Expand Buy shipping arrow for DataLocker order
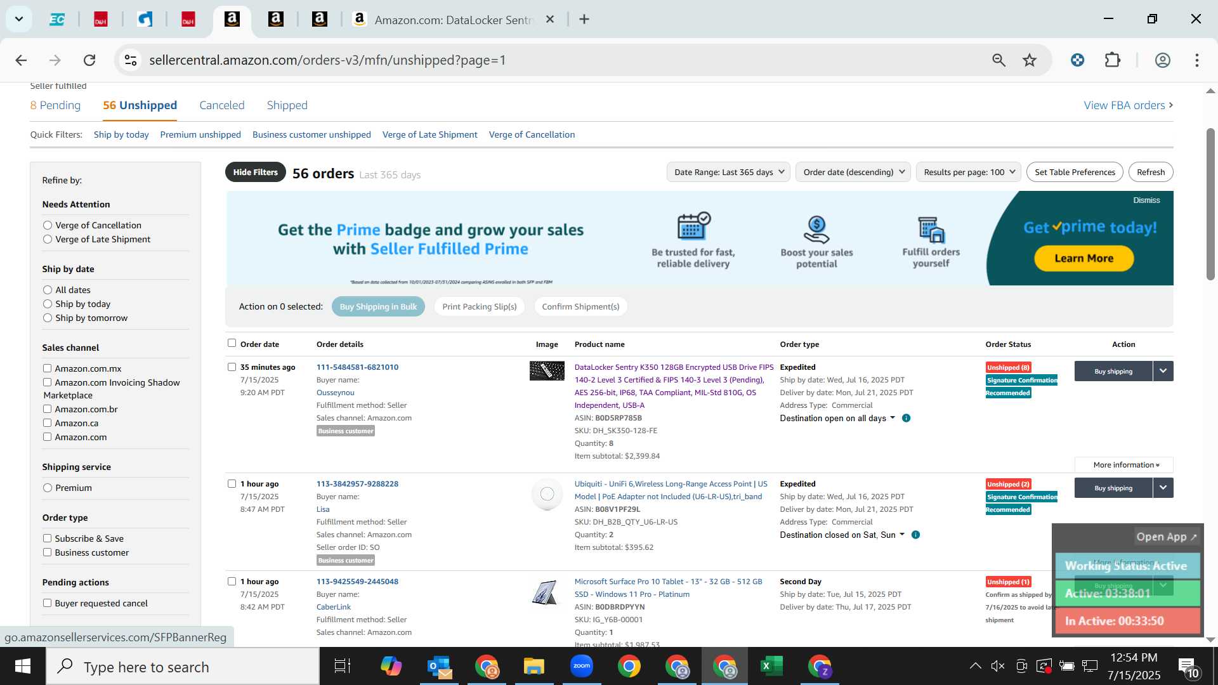 point(1163,371)
